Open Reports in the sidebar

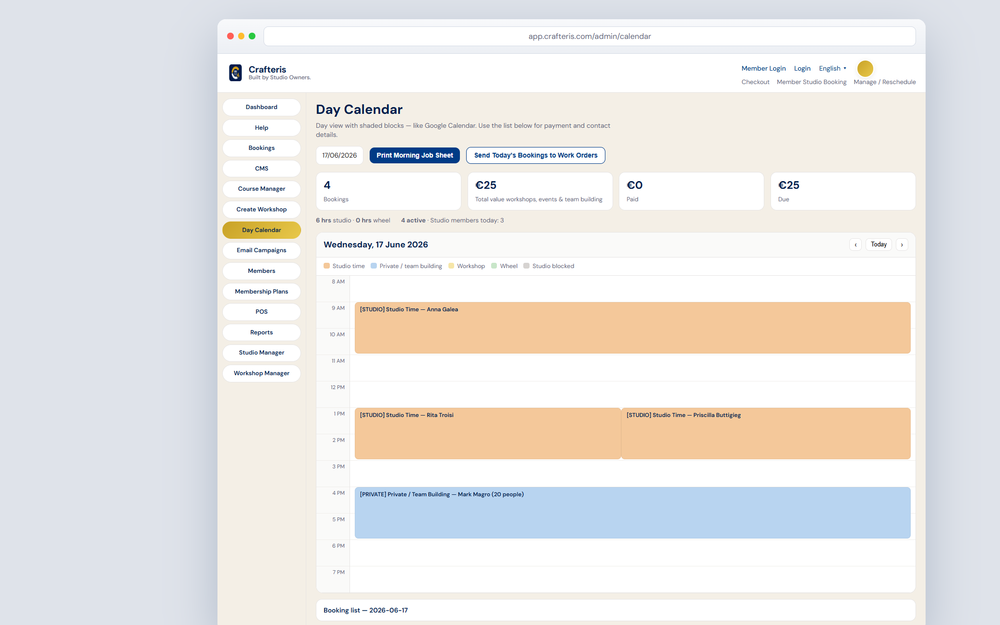[262, 332]
